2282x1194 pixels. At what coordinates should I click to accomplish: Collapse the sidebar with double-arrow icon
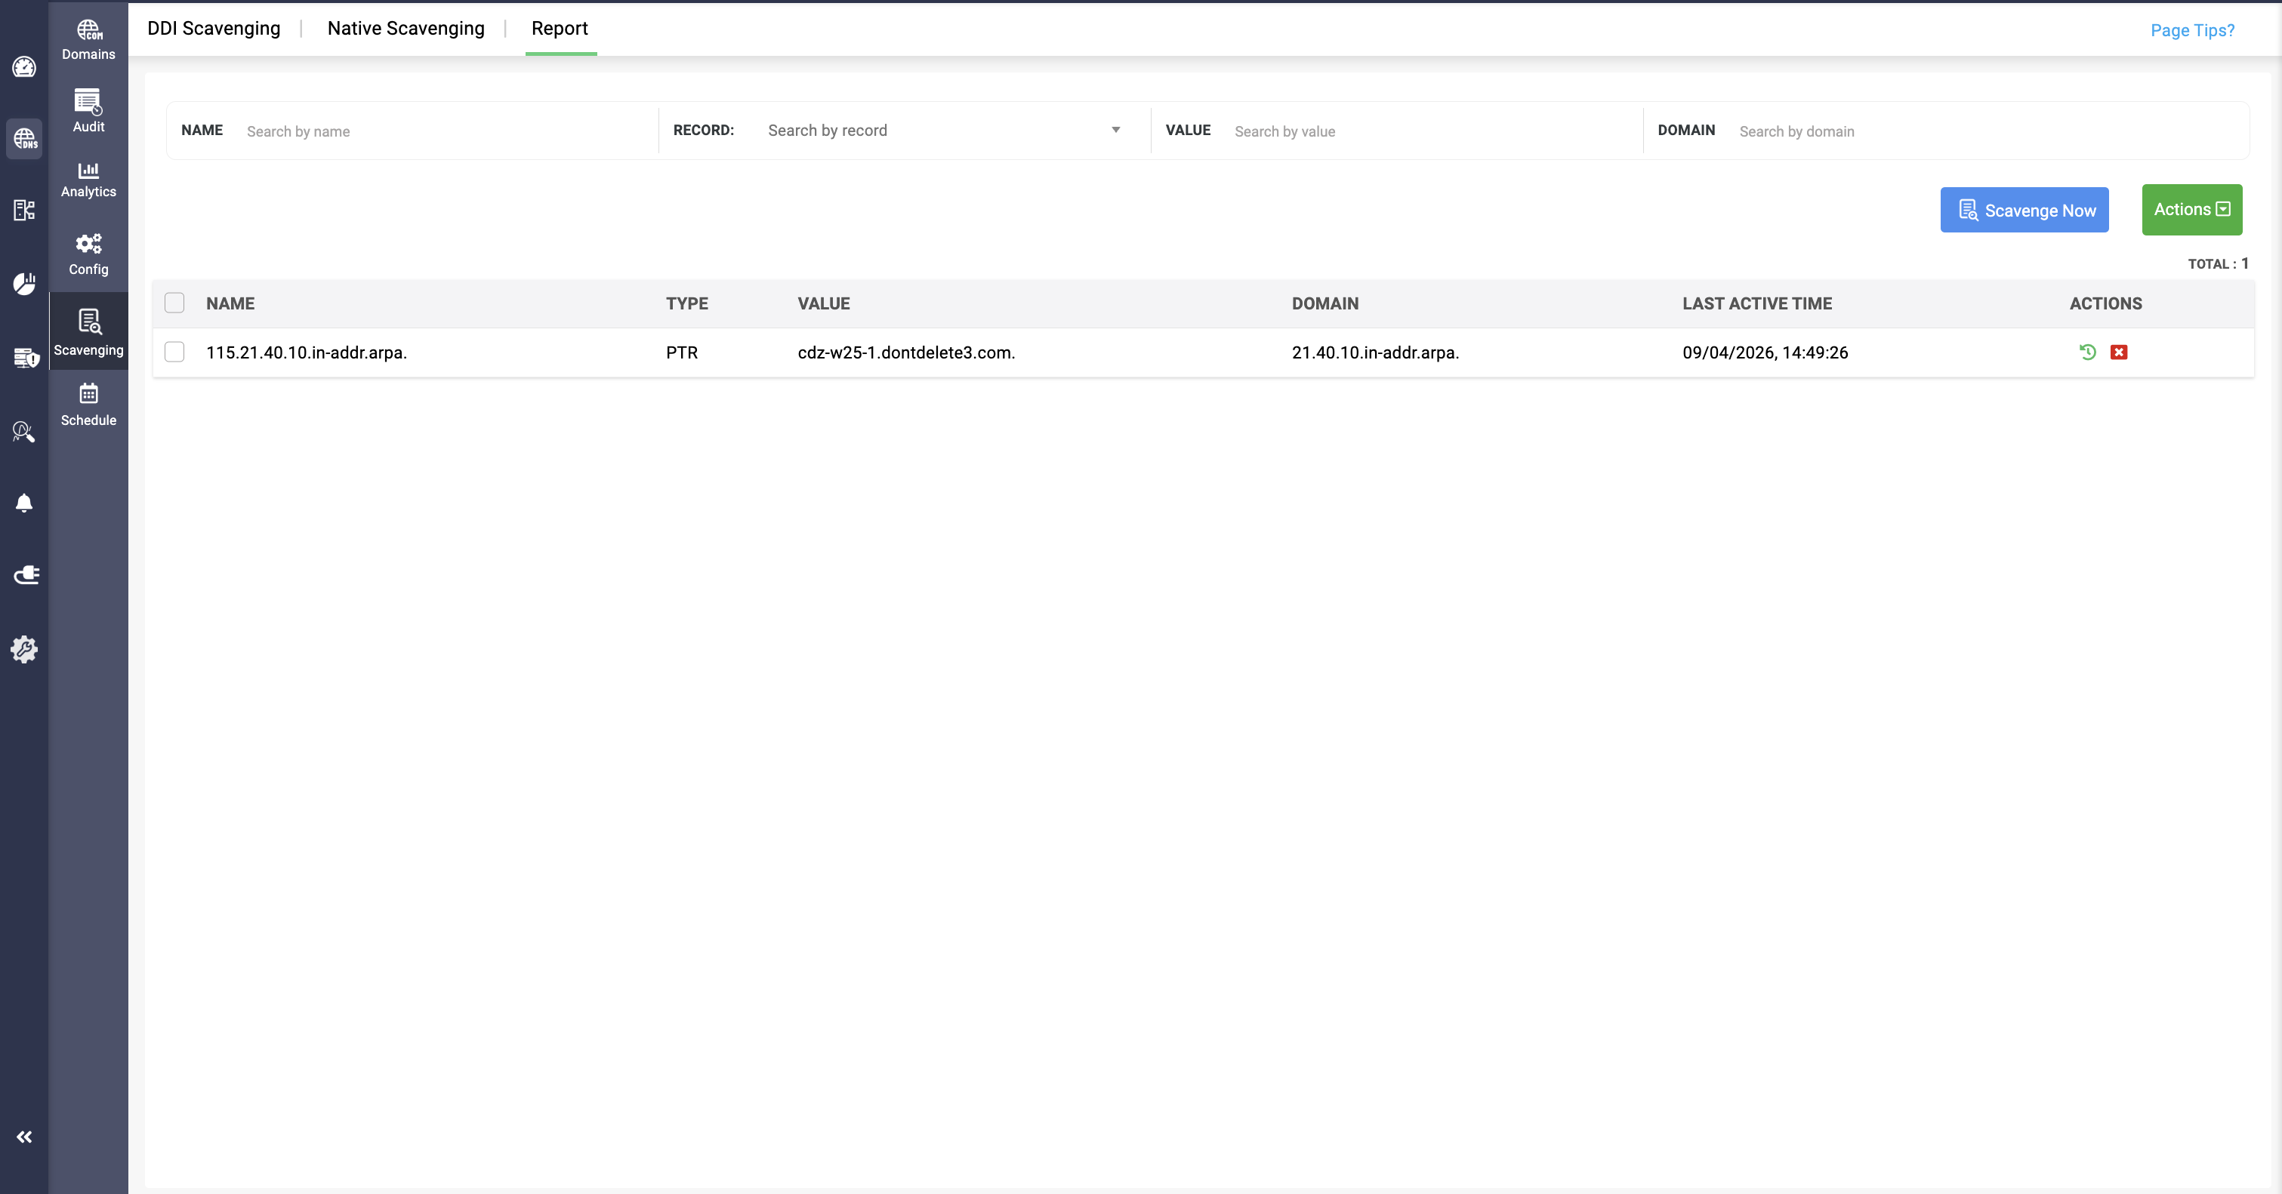pos(24,1137)
